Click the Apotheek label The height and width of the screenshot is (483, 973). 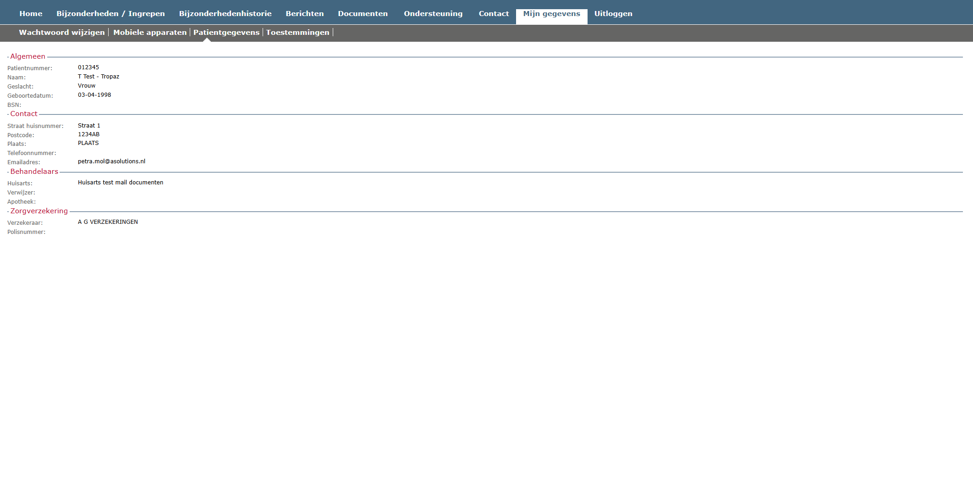22,202
